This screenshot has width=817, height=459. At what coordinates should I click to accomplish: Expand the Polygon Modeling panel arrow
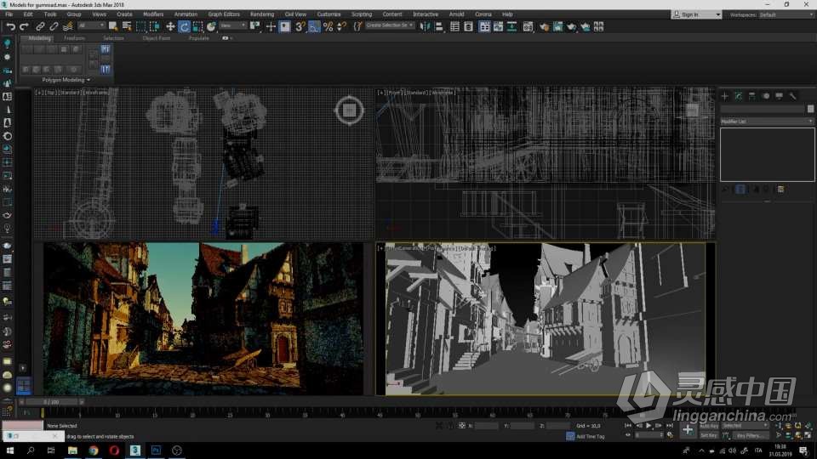click(x=89, y=80)
